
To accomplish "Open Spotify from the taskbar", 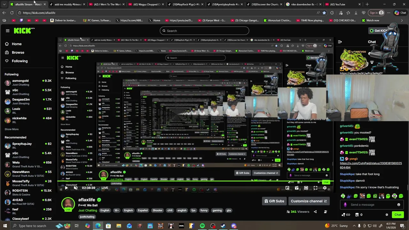I will (x=202, y=226).
